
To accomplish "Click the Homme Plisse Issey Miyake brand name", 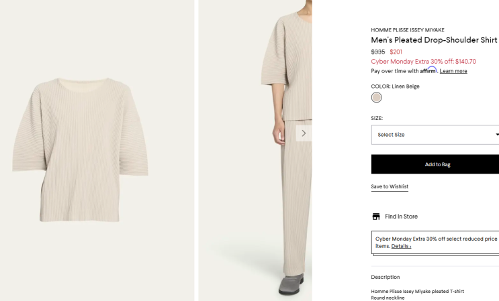I will pos(408,30).
